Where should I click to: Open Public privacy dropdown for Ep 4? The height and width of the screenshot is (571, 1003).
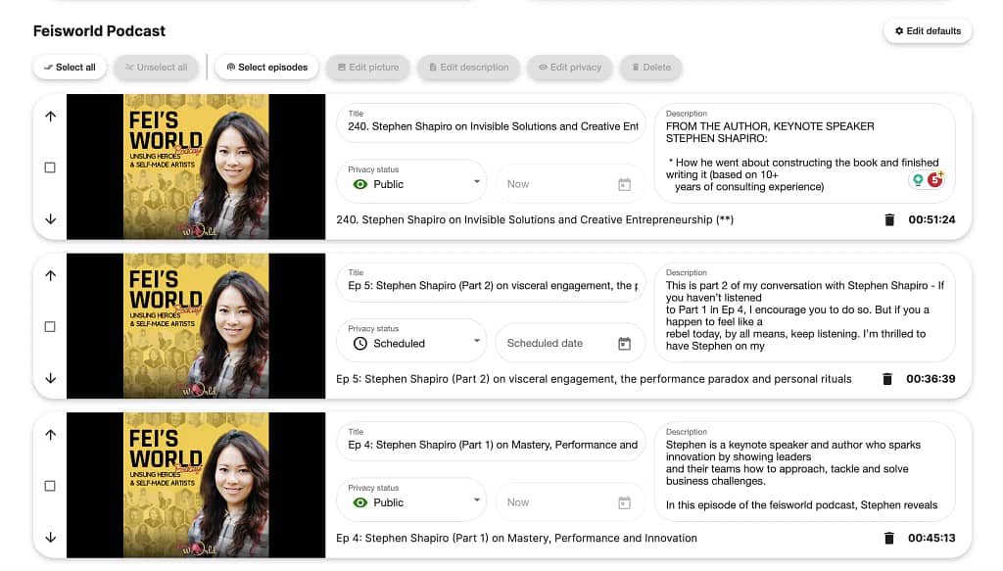(476, 501)
